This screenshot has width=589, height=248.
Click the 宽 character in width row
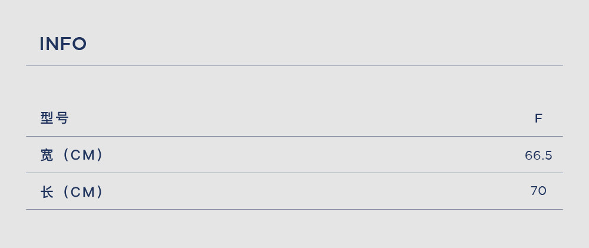point(47,155)
